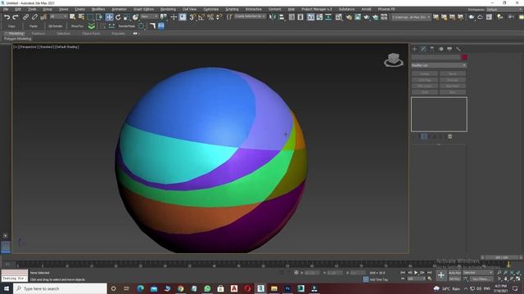Click the Play Animation button
This screenshot has height=294, width=524.
[x=416, y=273]
